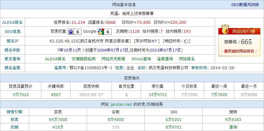
Task: Click the gold medal on 网站排行榜 badge
Action: pos(225,30)
